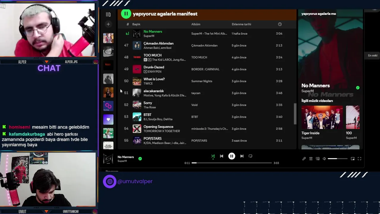Sort by the Albüm column header
Viewport: 380px width, 214px height.
[x=196, y=24]
